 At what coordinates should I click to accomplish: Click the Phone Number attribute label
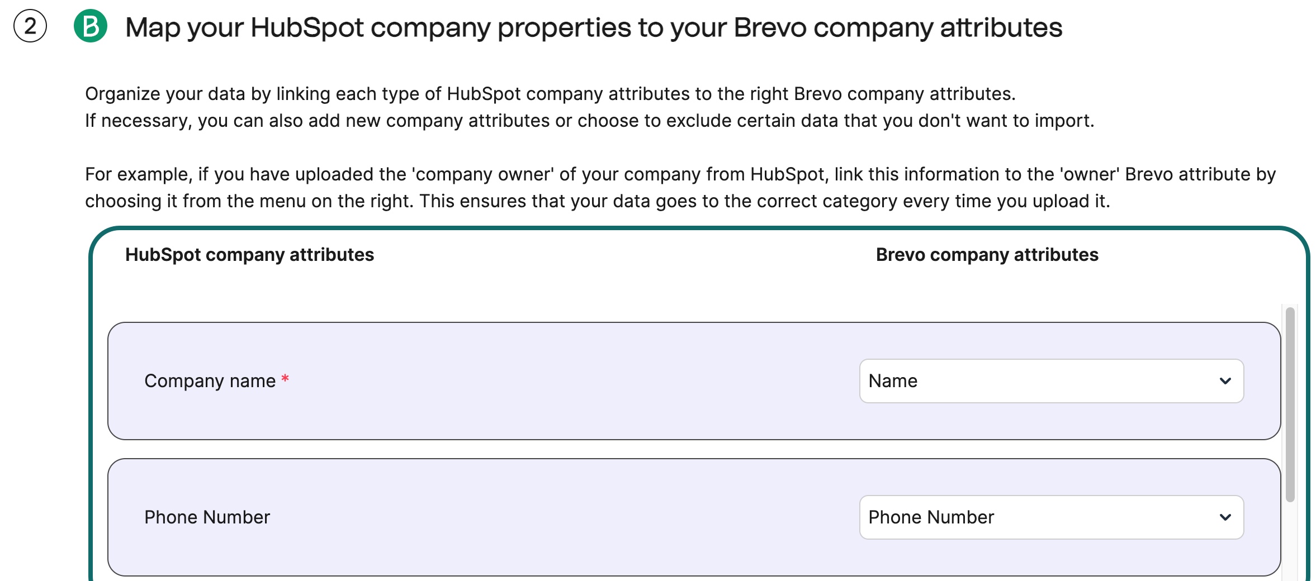point(207,517)
